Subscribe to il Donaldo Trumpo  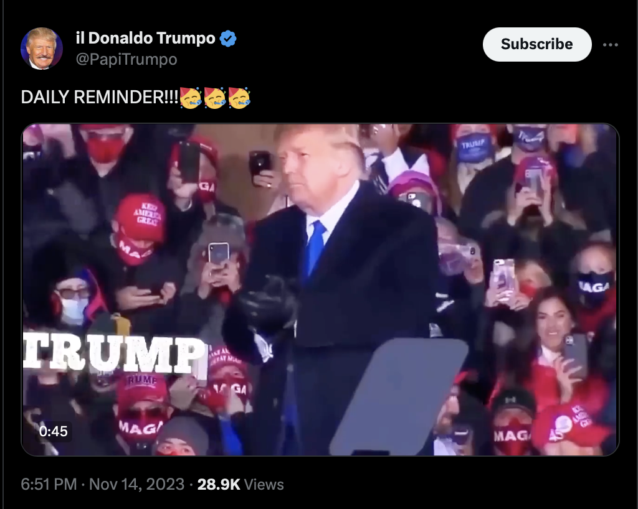[536, 44]
